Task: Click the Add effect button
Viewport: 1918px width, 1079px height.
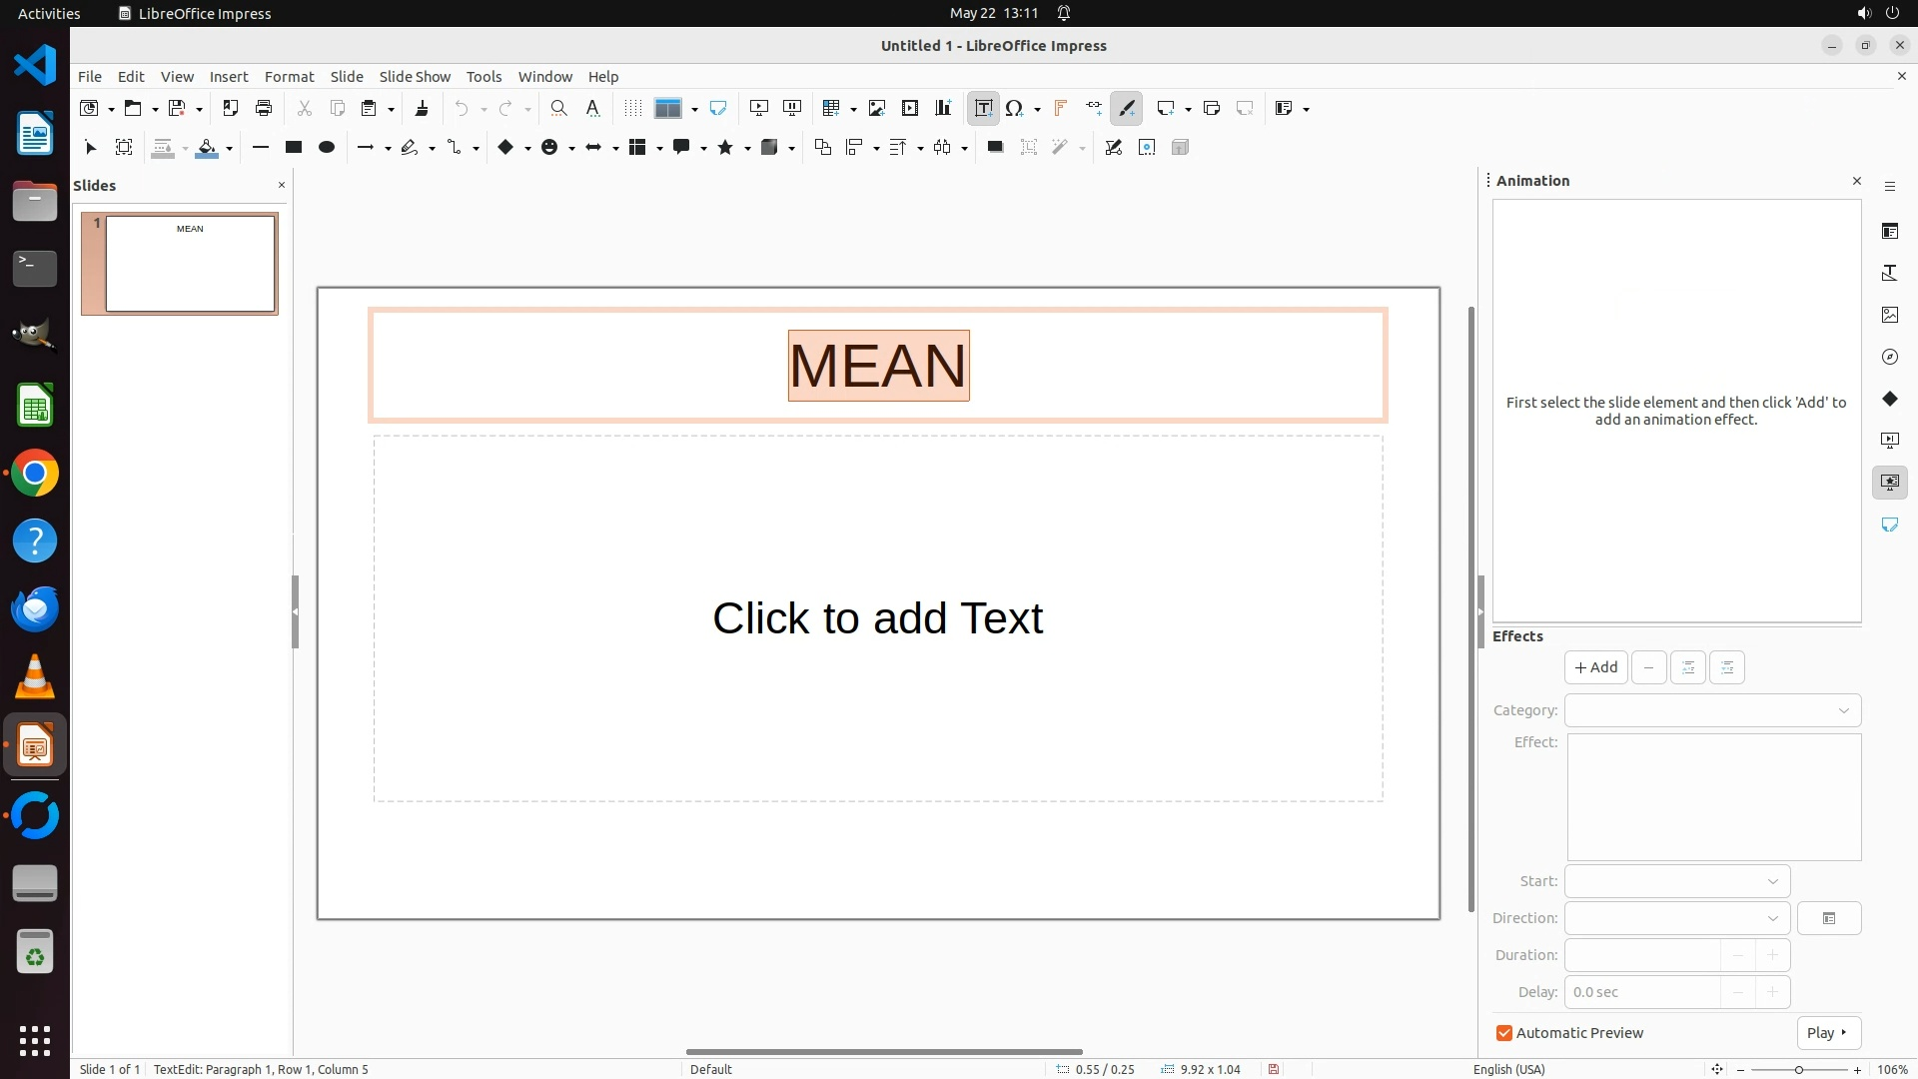Action: point(1595,667)
